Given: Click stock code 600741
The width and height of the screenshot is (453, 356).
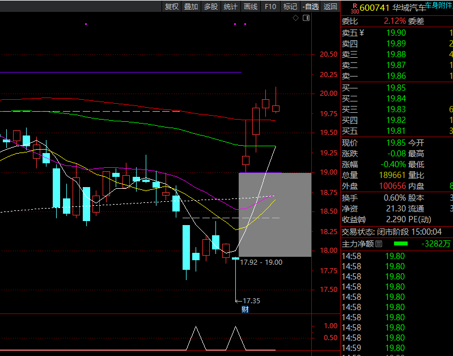Looking at the screenshot, I should click(374, 8).
